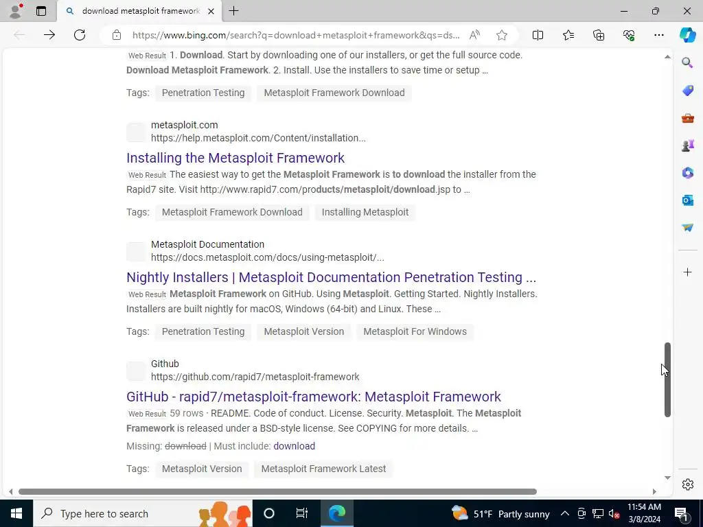Viewport: 703px width, 527px height.
Task: Open sidebar Search icon
Action: 687,62
